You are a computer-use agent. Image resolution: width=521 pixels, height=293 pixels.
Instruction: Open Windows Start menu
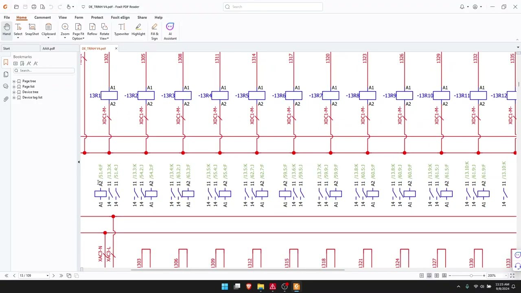click(225, 286)
